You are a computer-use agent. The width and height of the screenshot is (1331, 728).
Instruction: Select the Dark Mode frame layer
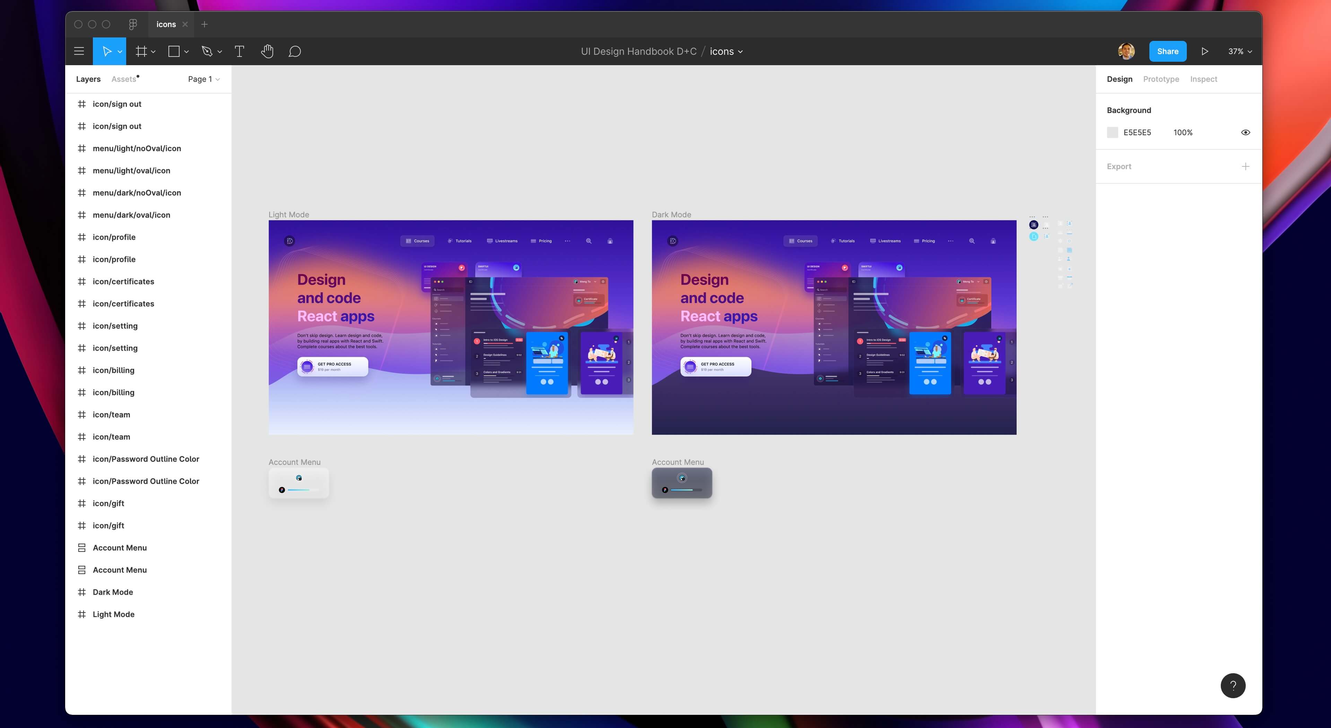click(x=112, y=592)
